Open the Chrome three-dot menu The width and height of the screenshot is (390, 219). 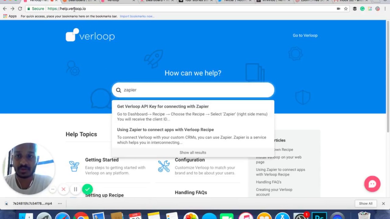385,9
